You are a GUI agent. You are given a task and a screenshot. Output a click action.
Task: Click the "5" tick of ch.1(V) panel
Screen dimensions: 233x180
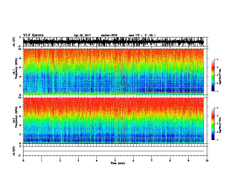20,37
